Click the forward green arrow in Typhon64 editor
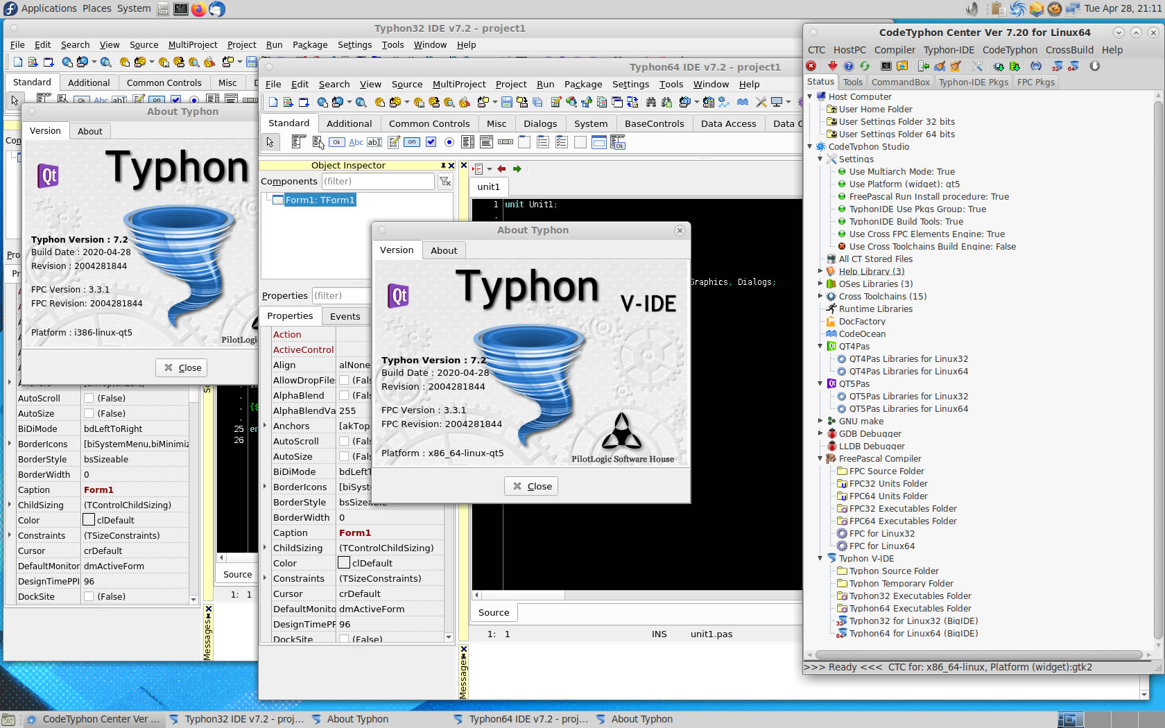Viewport: 1165px width, 728px height. (x=517, y=168)
